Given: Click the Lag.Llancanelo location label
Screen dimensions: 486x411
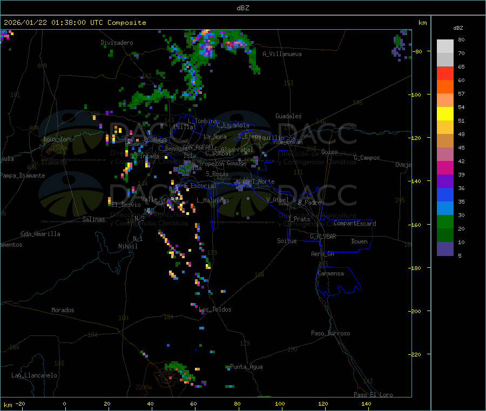Looking at the screenshot, I should coord(34,375).
